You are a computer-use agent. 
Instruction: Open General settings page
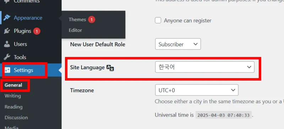click(x=13, y=85)
